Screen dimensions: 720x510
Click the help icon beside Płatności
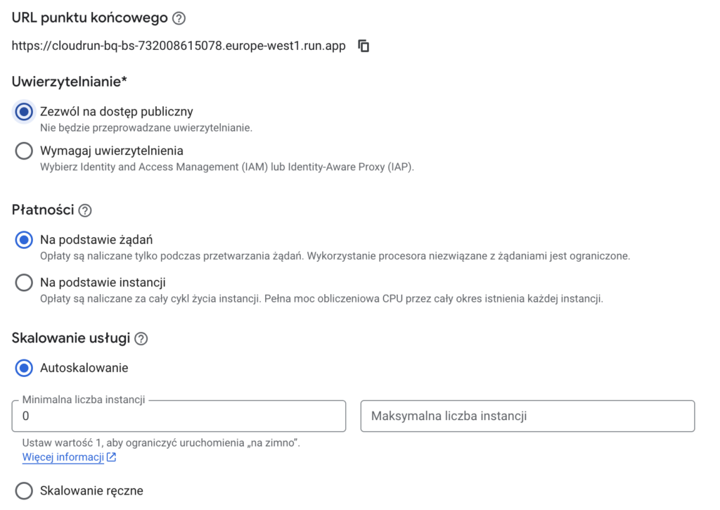click(85, 210)
